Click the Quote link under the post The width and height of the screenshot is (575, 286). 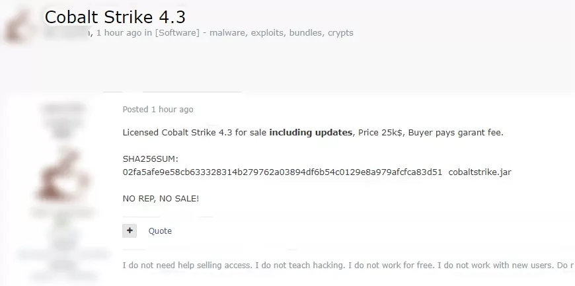click(x=160, y=231)
